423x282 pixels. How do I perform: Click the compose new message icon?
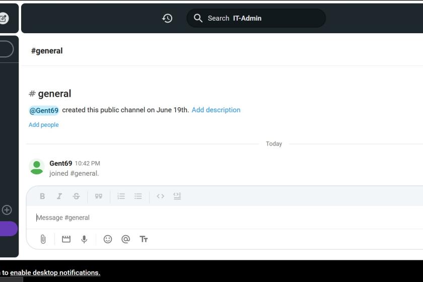pyautogui.click(x=4, y=18)
